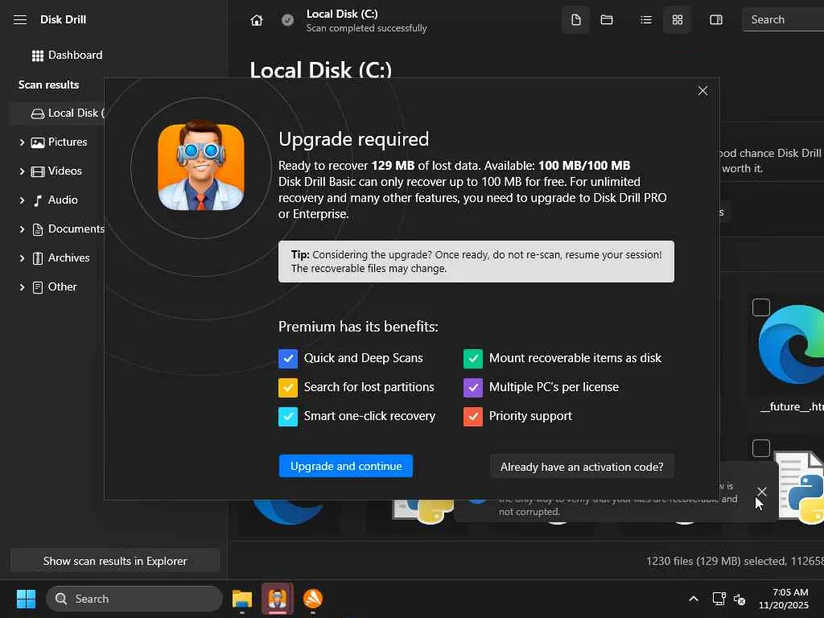Dismiss the notification toast with X

(761, 492)
